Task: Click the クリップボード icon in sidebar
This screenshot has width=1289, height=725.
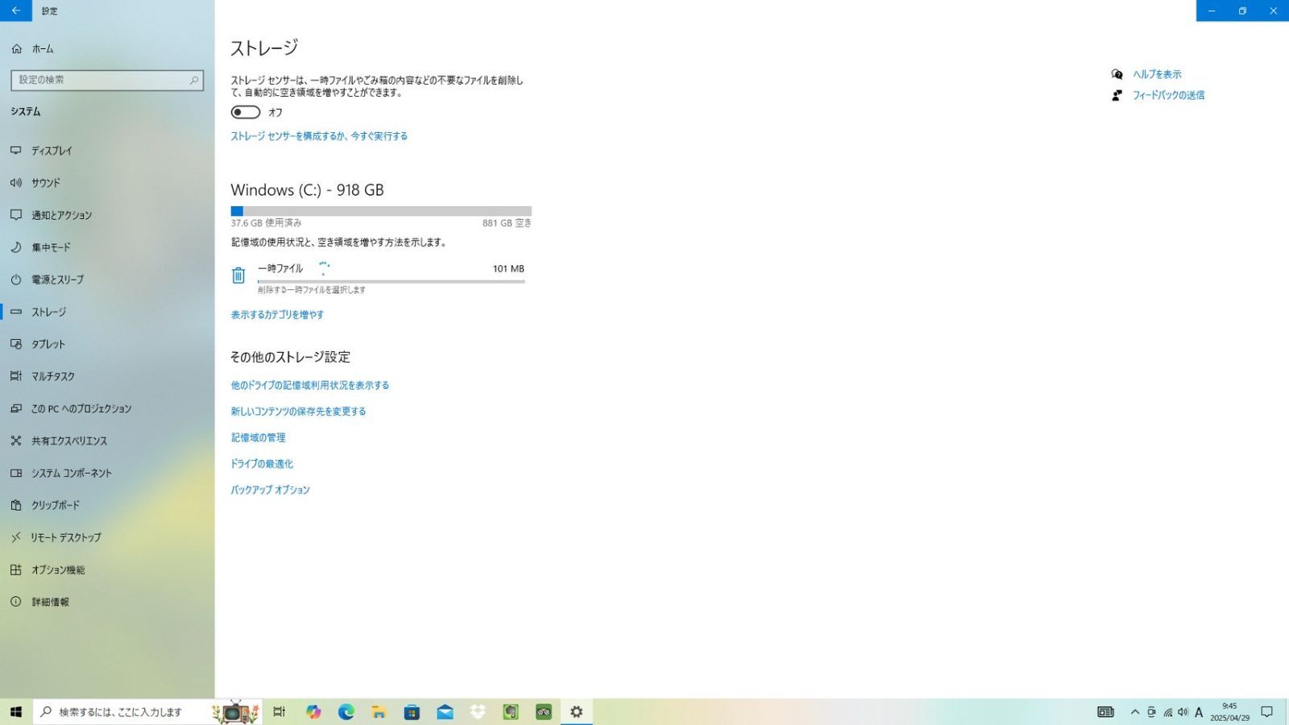Action: pyautogui.click(x=16, y=505)
